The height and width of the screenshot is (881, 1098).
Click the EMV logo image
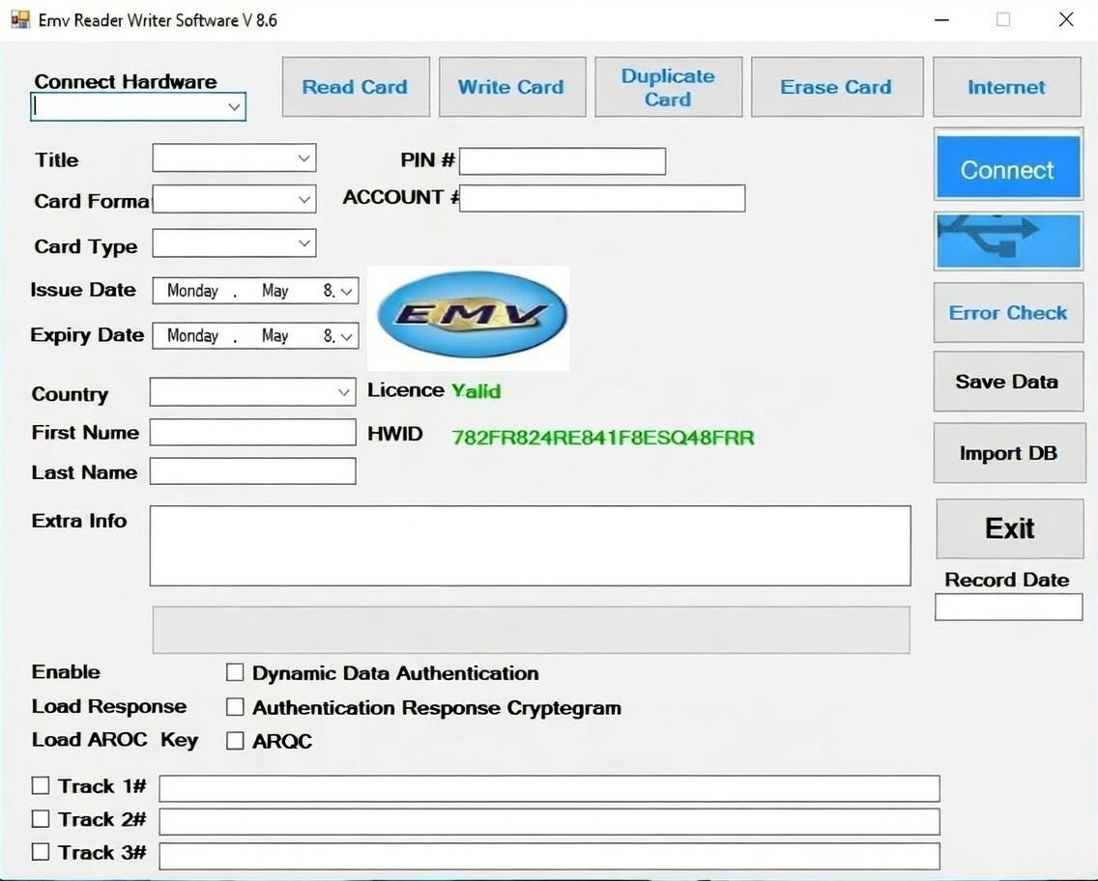pyautogui.click(x=470, y=316)
